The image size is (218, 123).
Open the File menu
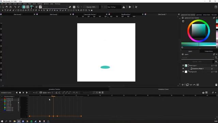tap(2, 4)
